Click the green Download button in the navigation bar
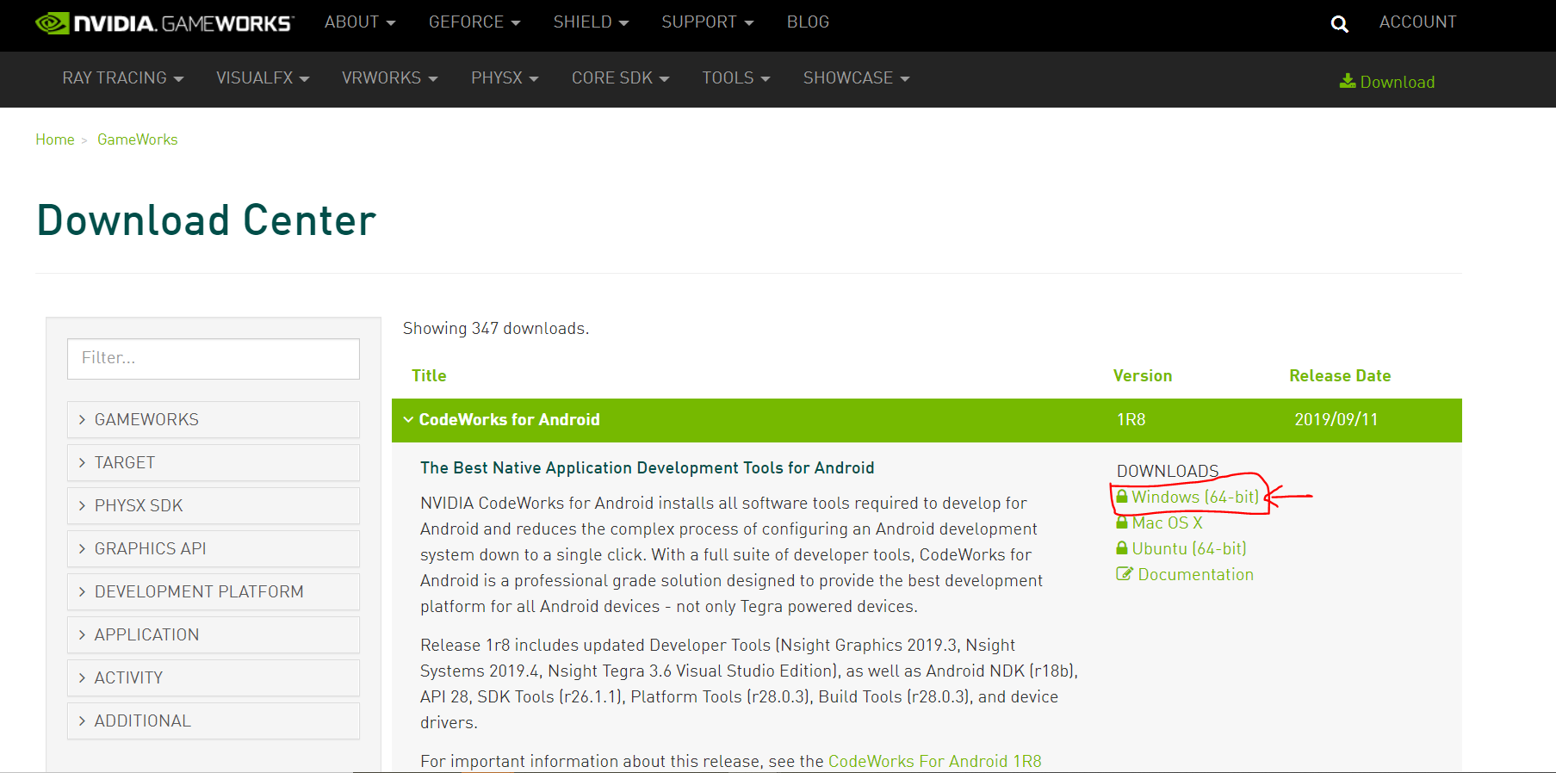The image size is (1556, 773). (x=1387, y=82)
